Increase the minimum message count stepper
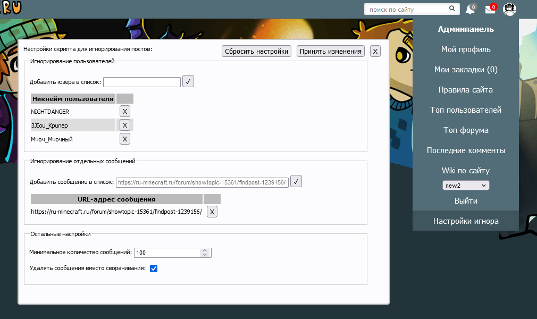The width and height of the screenshot is (537, 319). (x=205, y=250)
